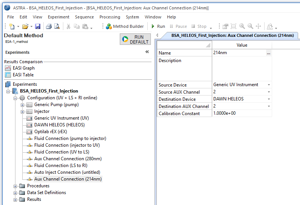The height and width of the screenshot is (205, 300).
Task: Open the Experiment menu
Action: (x=58, y=17)
